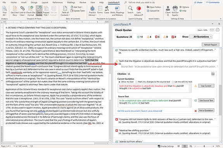Image resolution: width=223 pixels, height=148 pixels.
Task: Open the Show All Quotations dropdown
Action: pyautogui.click(x=201, y=37)
